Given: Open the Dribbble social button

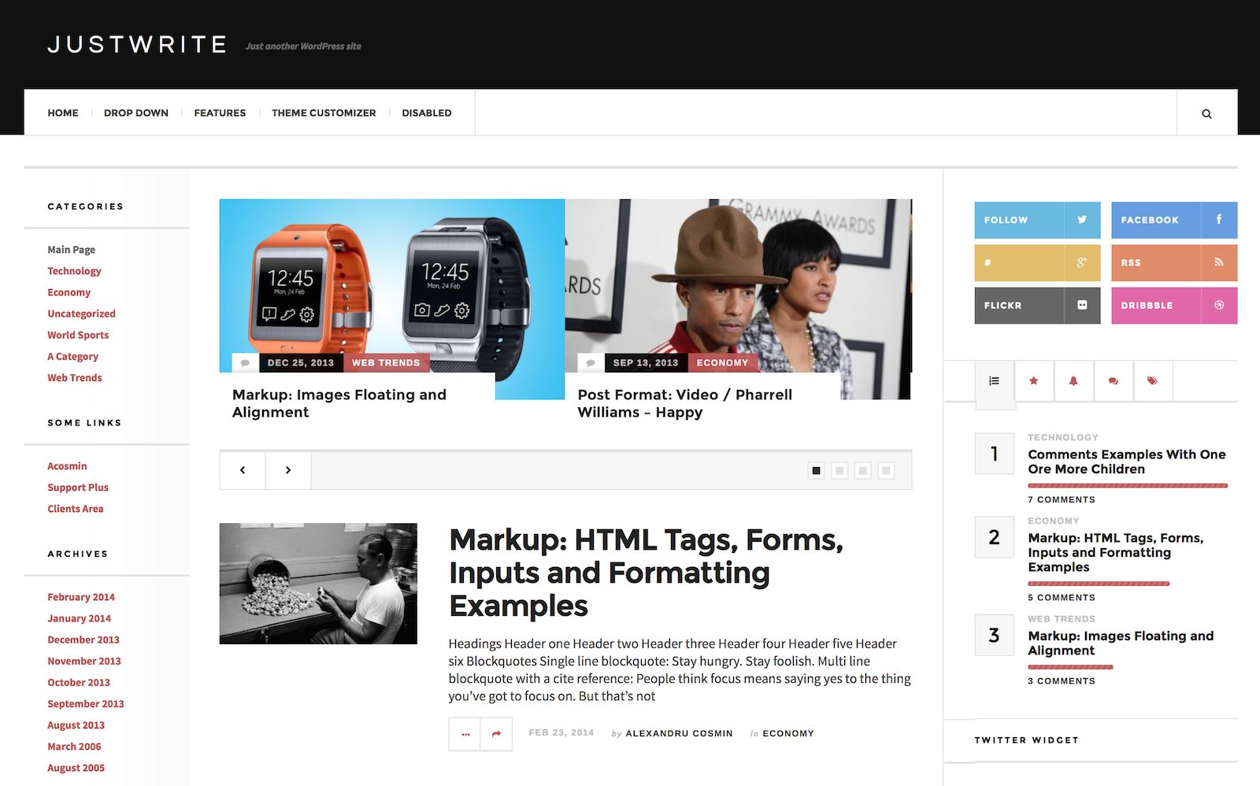Looking at the screenshot, I should [x=1173, y=306].
